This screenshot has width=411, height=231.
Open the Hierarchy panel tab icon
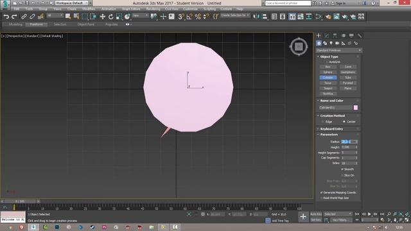(335, 35)
